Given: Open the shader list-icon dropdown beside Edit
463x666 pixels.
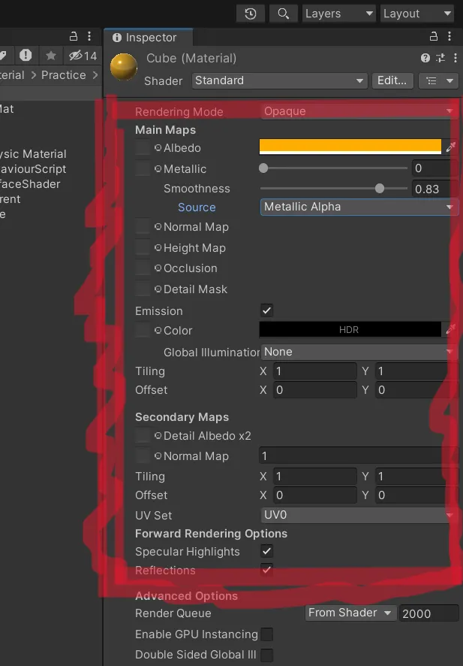Looking at the screenshot, I should (439, 80).
